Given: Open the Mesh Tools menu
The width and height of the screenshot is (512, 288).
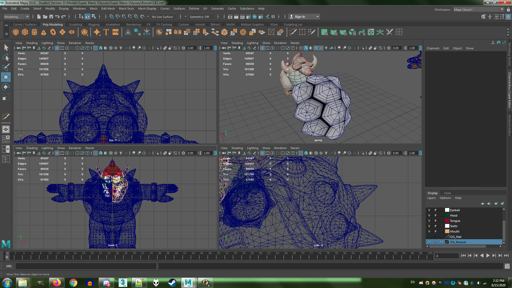Looking at the screenshot, I should (126, 9).
